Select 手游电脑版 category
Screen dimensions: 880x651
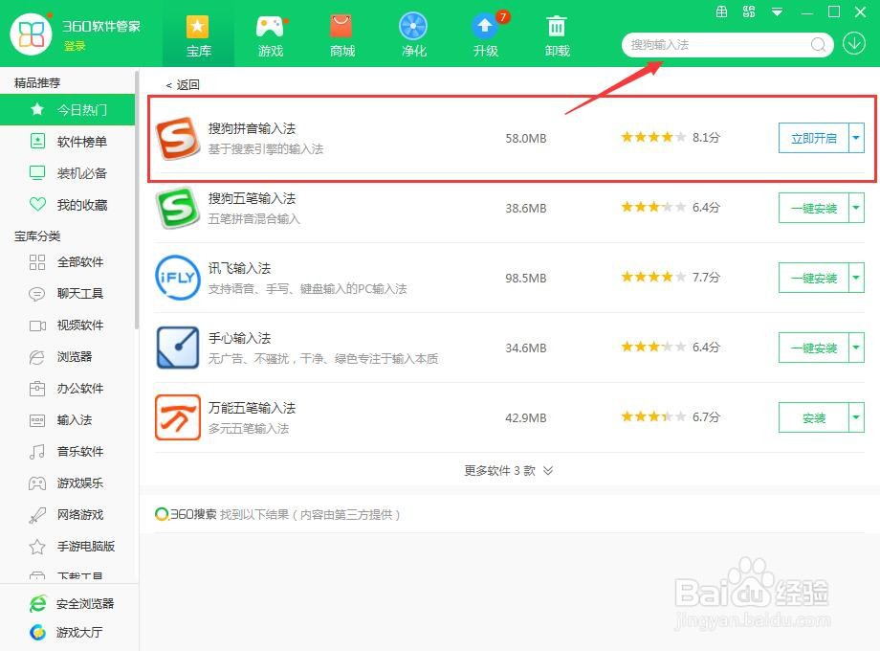click(x=67, y=546)
